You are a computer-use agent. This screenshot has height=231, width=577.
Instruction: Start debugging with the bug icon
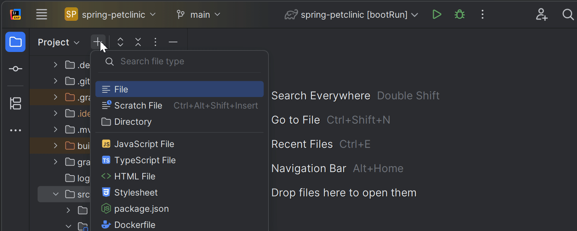tap(459, 15)
